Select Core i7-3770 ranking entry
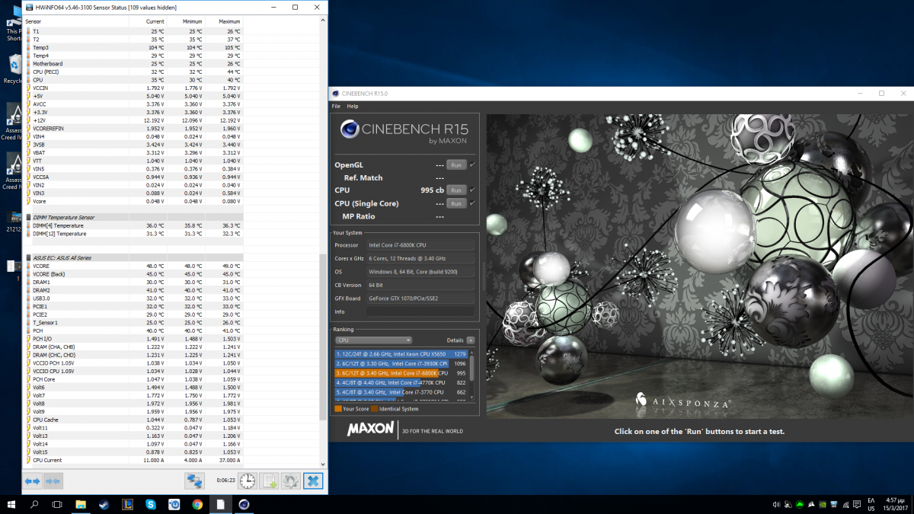 click(x=401, y=392)
